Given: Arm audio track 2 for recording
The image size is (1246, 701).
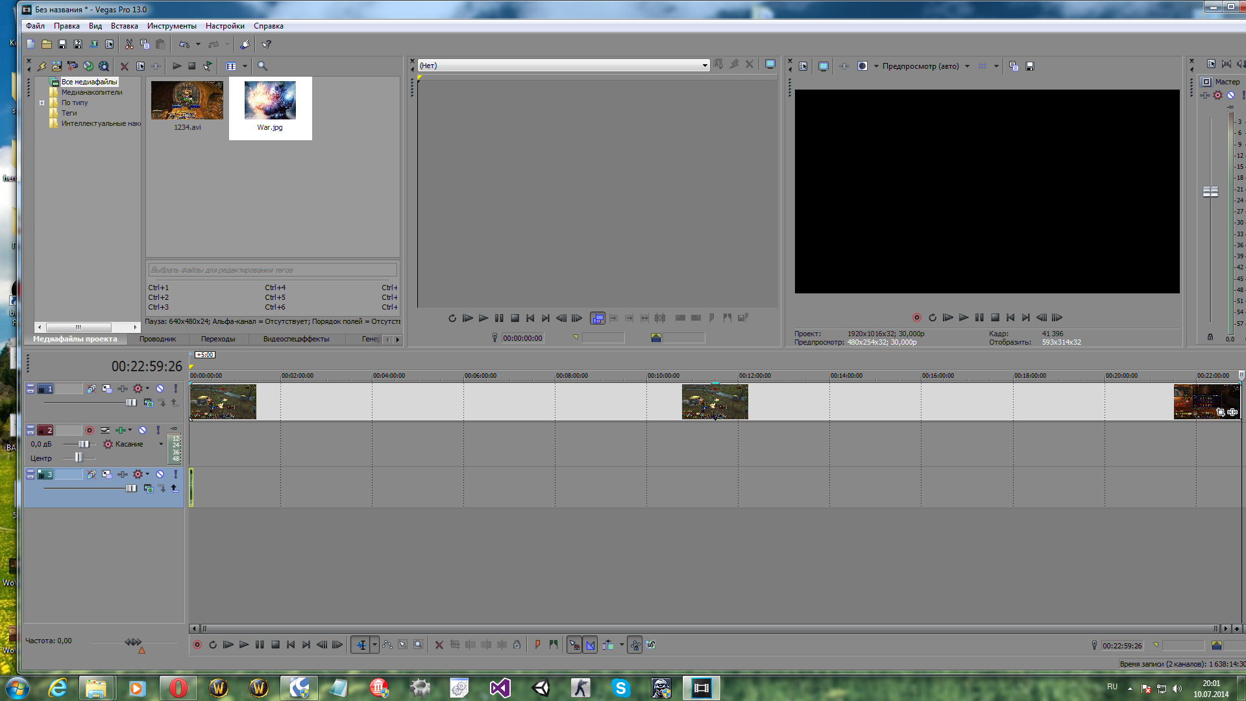Looking at the screenshot, I should point(90,430).
